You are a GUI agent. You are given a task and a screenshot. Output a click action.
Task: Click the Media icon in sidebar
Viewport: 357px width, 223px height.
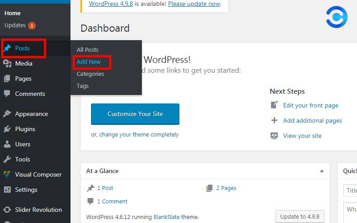pyautogui.click(x=7, y=63)
